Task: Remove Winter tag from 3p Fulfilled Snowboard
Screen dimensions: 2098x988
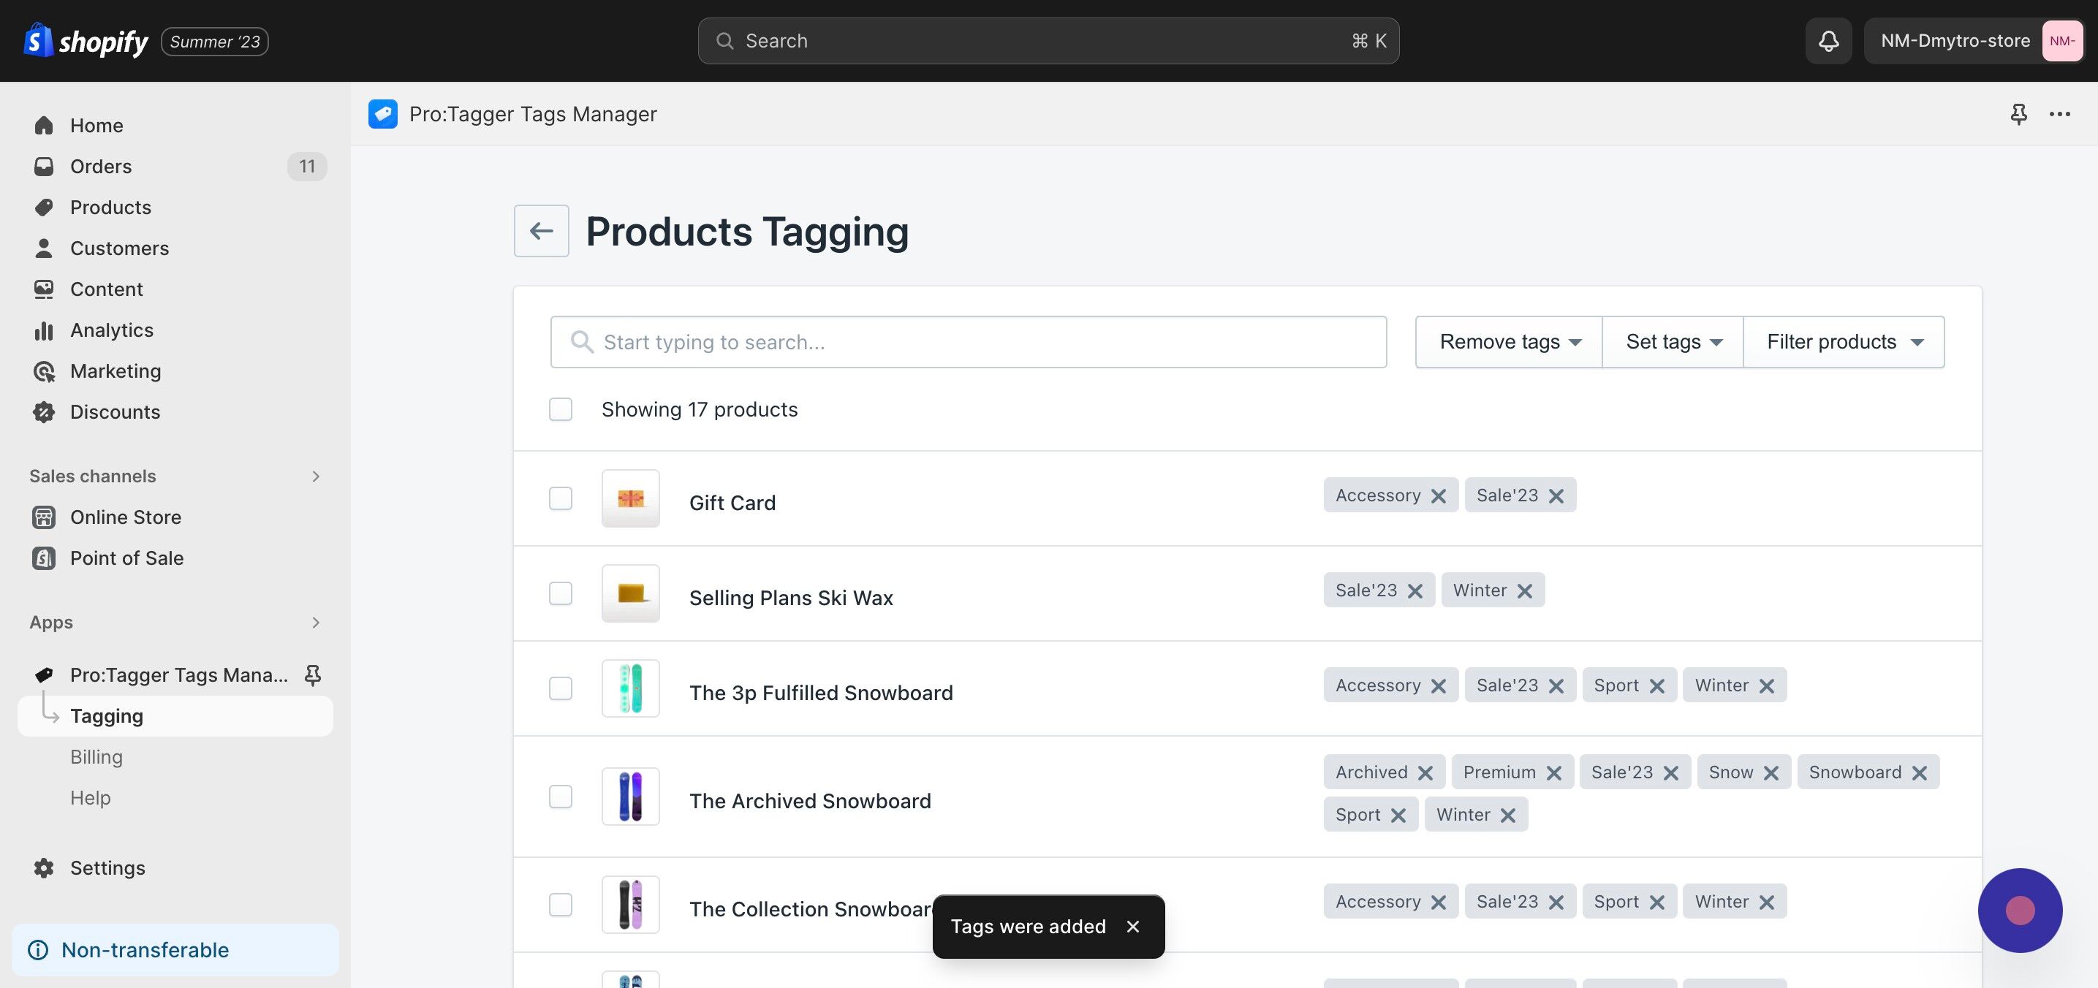Action: coord(1767,686)
